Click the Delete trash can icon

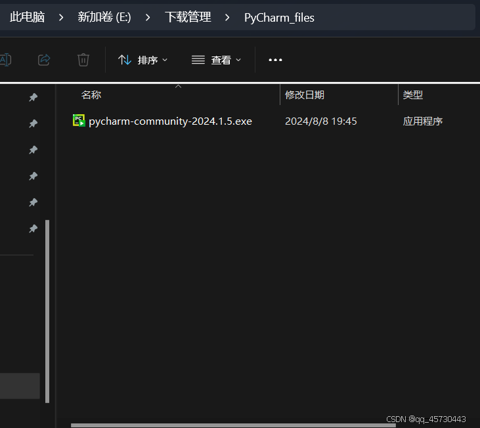pos(83,60)
